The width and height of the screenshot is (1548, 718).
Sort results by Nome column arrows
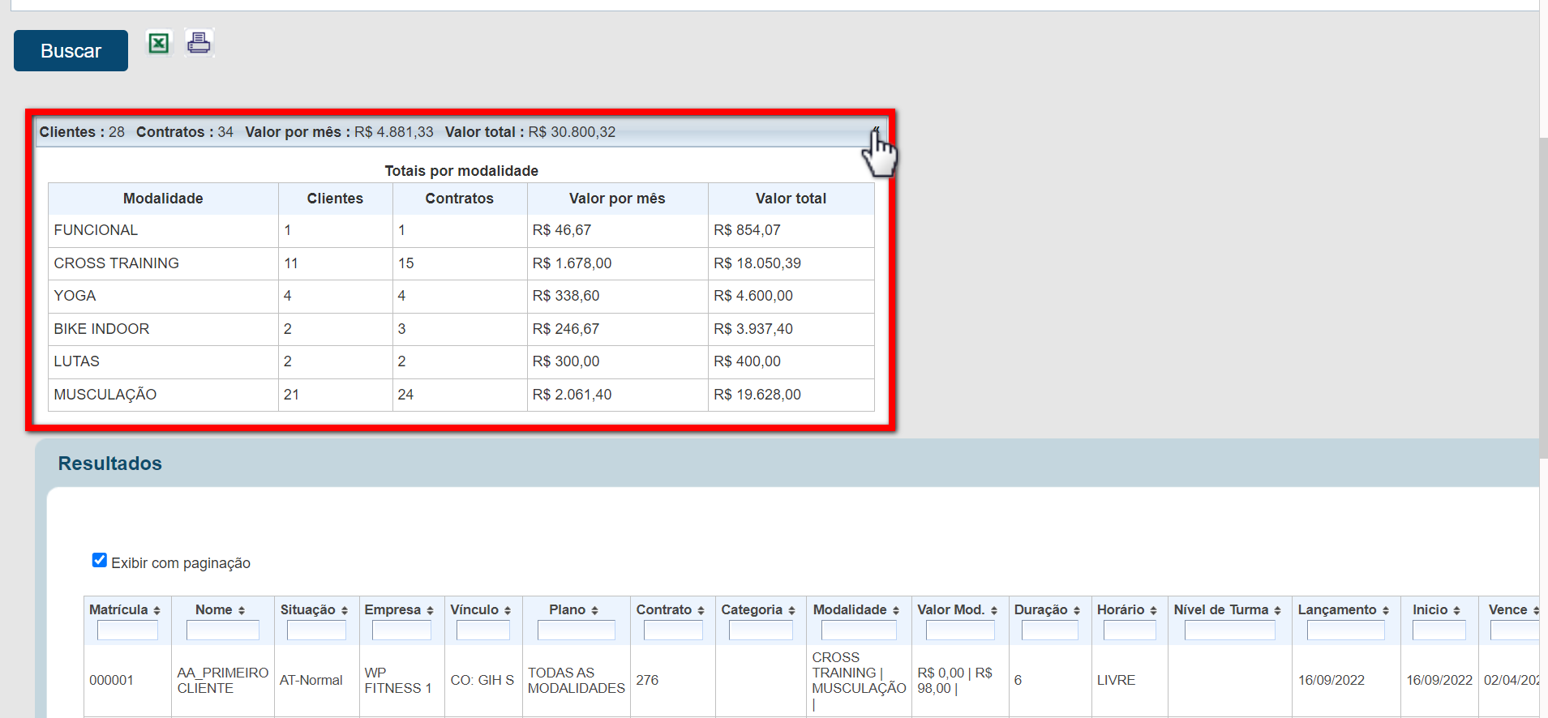point(242,611)
